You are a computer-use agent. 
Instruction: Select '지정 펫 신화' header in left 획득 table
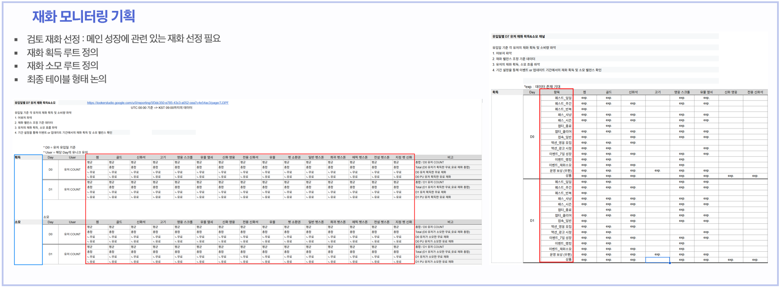tap(403, 157)
